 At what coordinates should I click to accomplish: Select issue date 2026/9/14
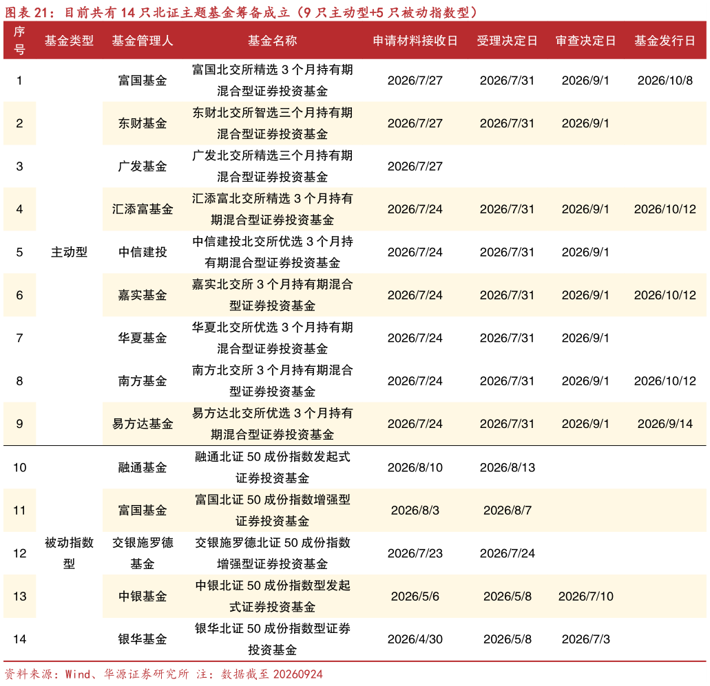(665, 424)
